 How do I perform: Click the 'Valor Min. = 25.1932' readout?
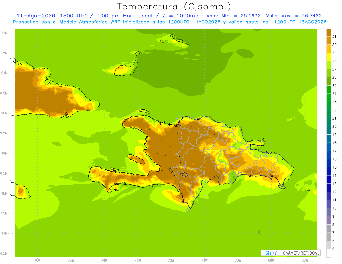pos(233,16)
